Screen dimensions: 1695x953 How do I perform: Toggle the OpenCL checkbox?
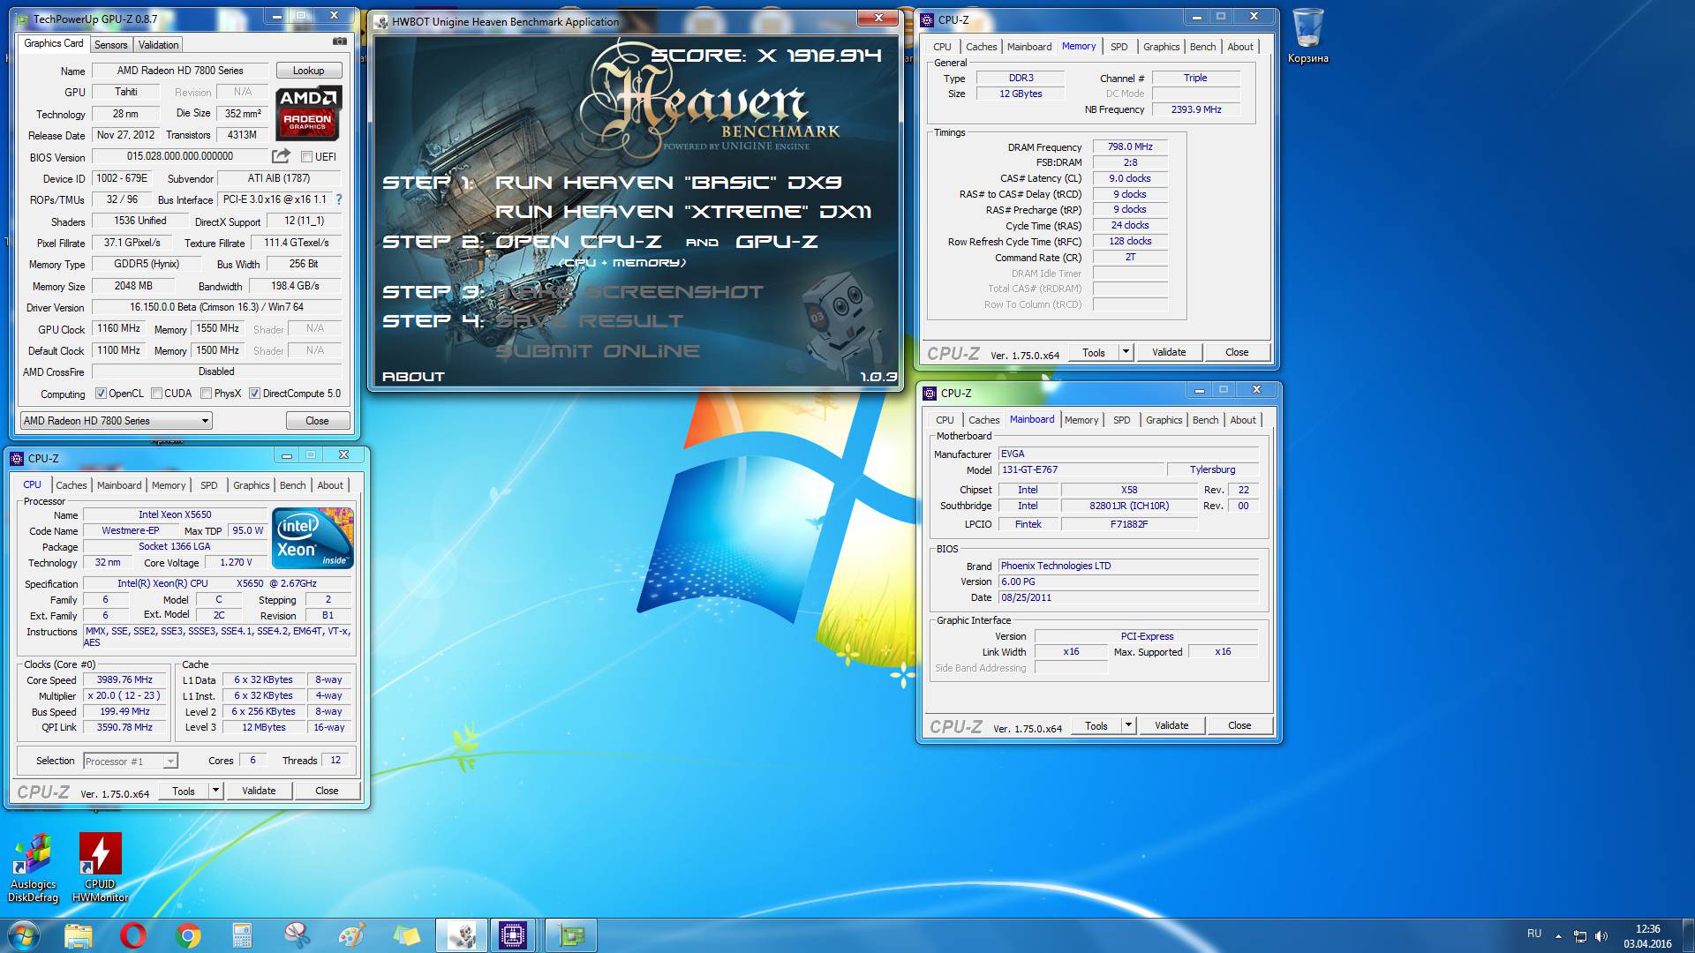(101, 394)
